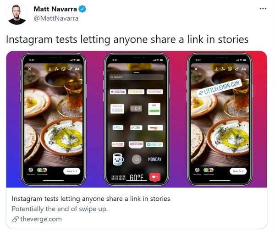
Task: Tap the camera sticker circle icon
Action: pos(137,159)
